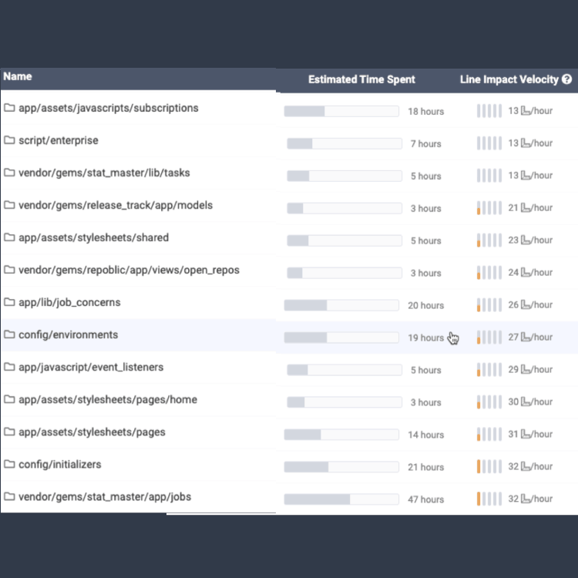The width and height of the screenshot is (578, 578).
Task: Click folder icon beside app/lib/job_concerns
Action: pyautogui.click(x=10, y=302)
